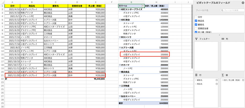Viewport: 245px width, 108px height.
Task: Uncheck the 商品名 field checkbox
Action: pyautogui.click(x=196, y=21)
